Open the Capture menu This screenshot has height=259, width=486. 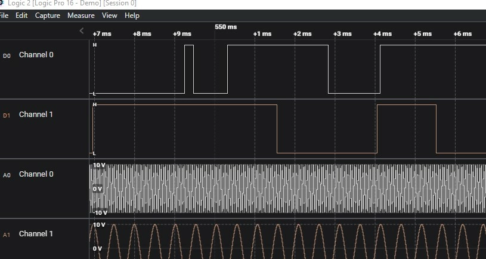pyautogui.click(x=48, y=16)
